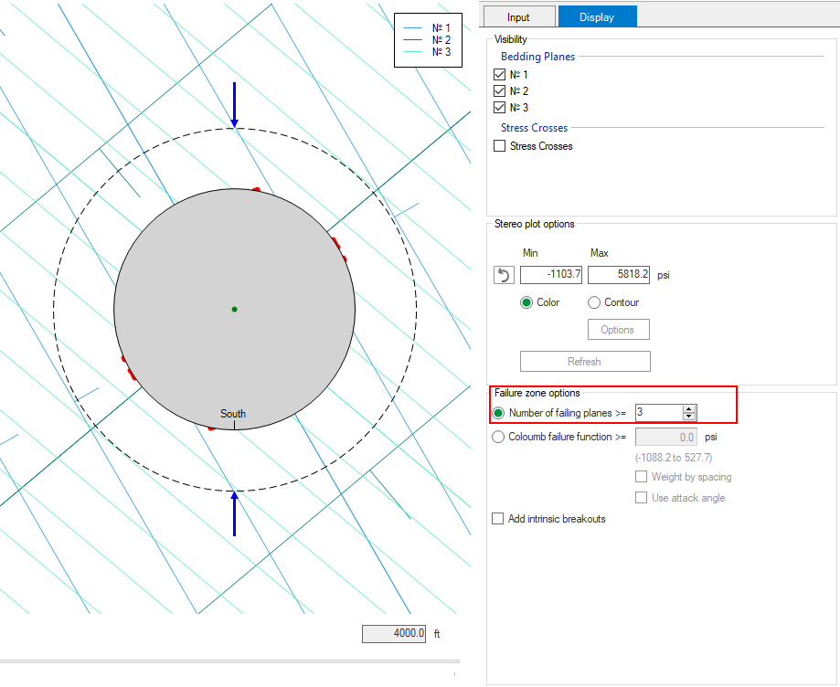Click the bottom blue stress arrow
Image resolution: width=840 pixels, height=687 pixels.
click(x=235, y=513)
